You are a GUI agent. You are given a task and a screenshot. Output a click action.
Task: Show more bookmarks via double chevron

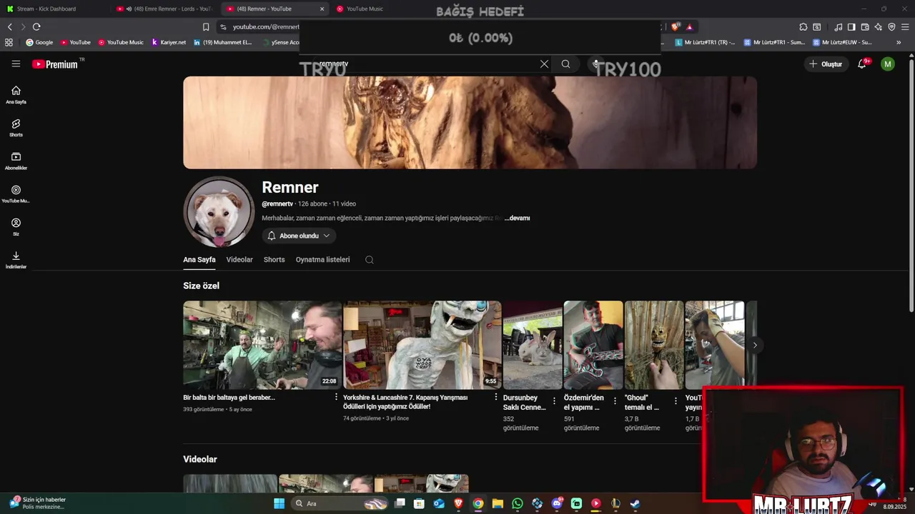point(899,42)
